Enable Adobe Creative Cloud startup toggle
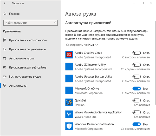The width and height of the screenshot is (156, 136). pyautogui.click(x=136, y=53)
